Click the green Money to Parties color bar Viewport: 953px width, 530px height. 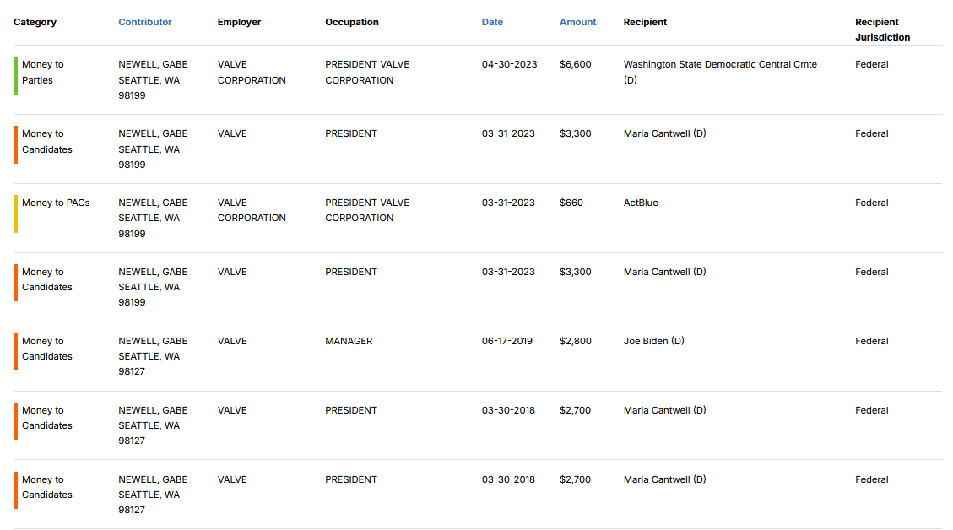click(x=16, y=75)
